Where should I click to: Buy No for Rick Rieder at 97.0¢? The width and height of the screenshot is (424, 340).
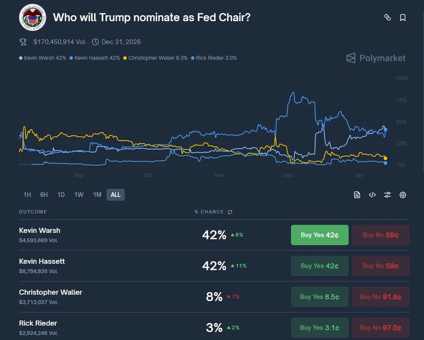(x=380, y=328)
